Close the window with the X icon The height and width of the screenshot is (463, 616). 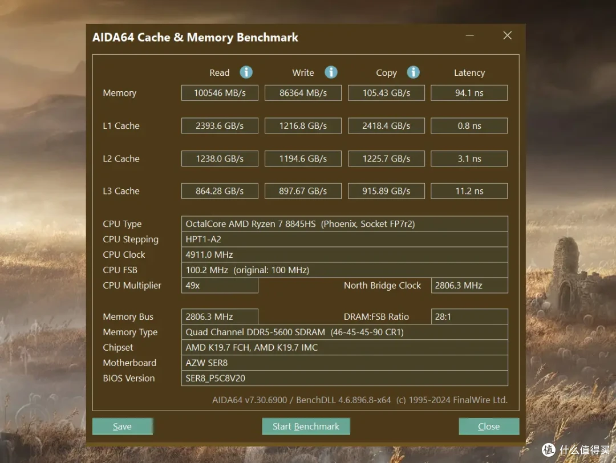coord(507,35)
